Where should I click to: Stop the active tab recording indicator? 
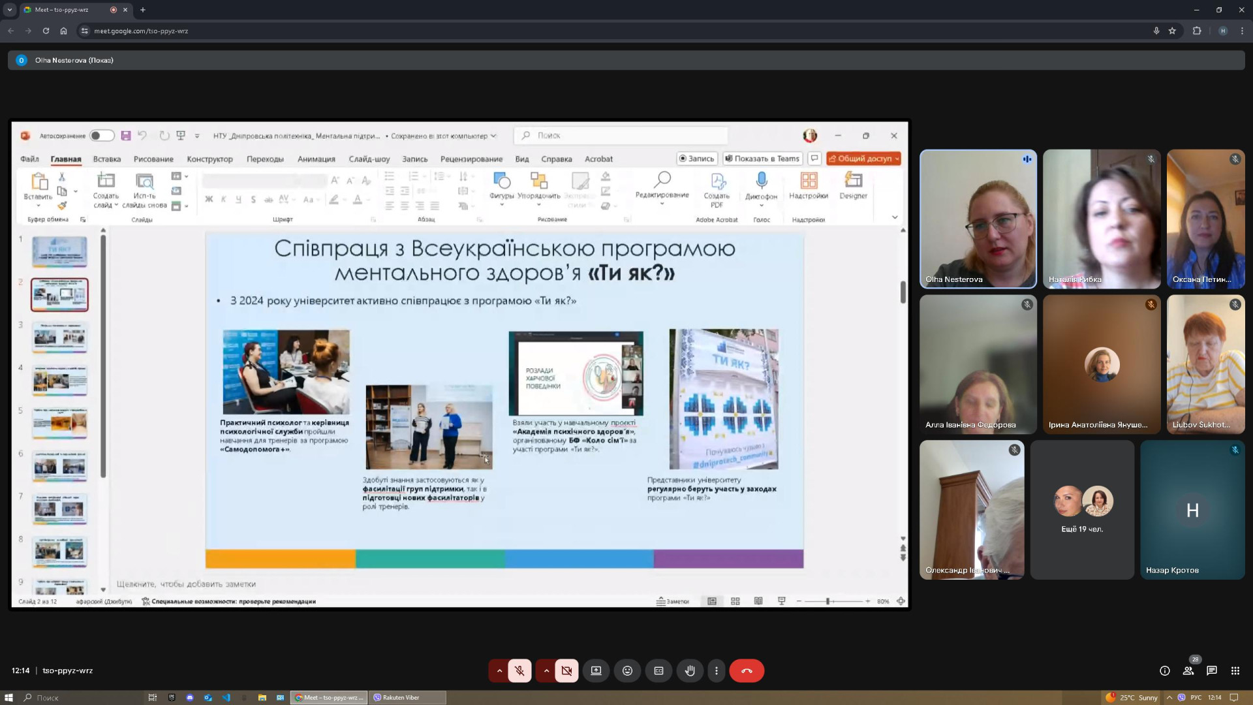(114, 10)
